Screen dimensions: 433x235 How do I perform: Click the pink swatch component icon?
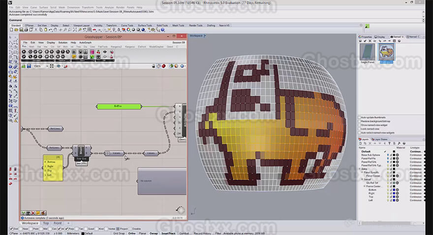pyautogui.click(x=92, y=52)
